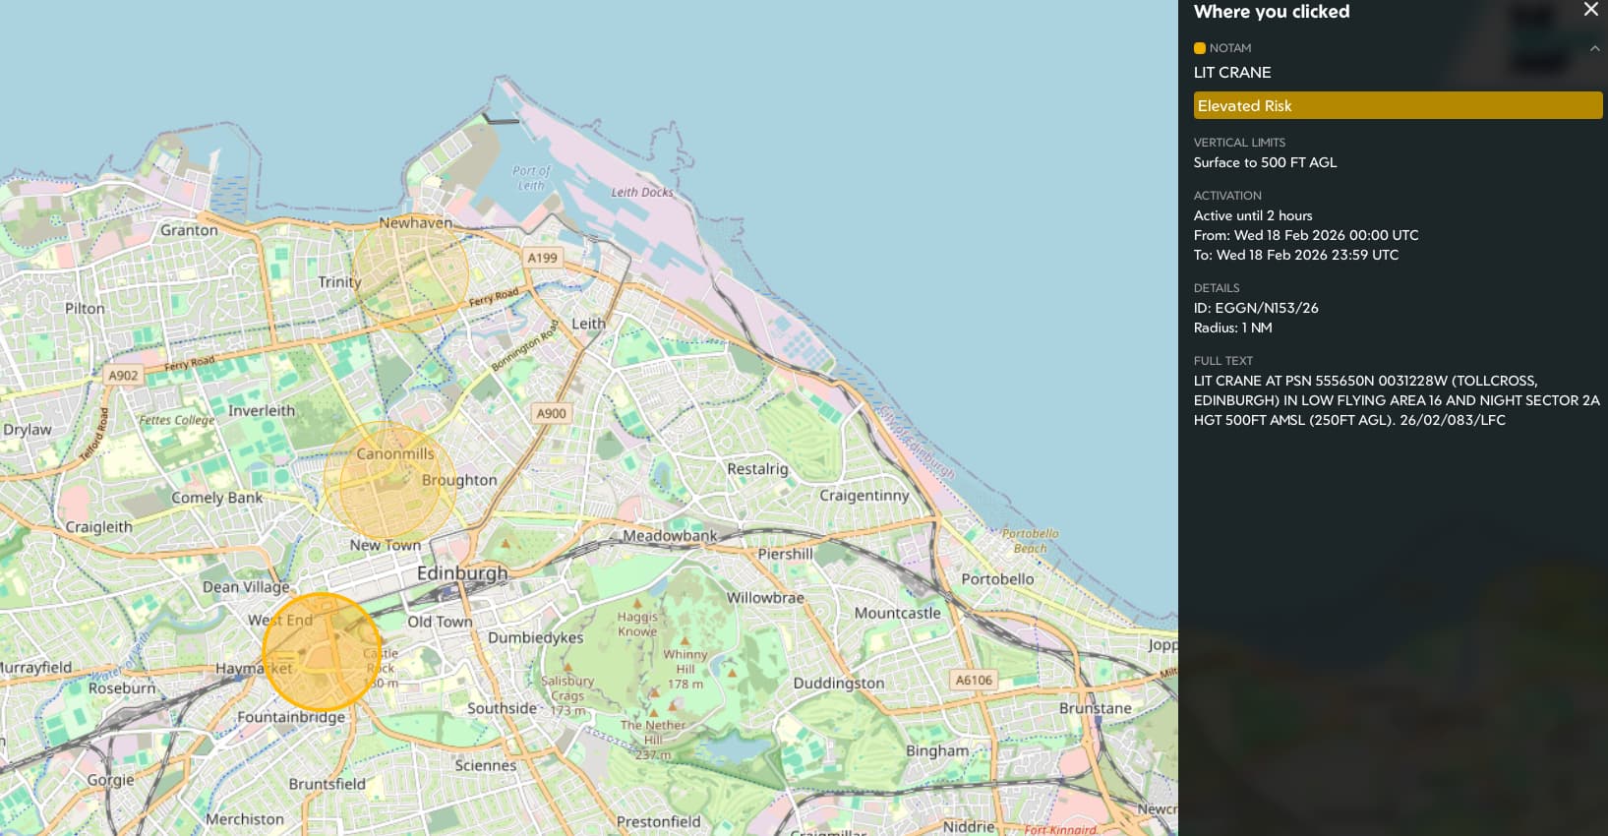The height and width of the screenshot is (836, 1608).
Task: Click the A900 road marker
Action: pyautogui.click(x=551, y=413)
